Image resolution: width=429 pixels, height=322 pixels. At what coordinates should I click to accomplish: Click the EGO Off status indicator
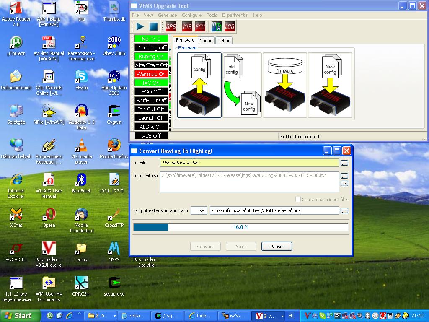(x=151, y=91)
